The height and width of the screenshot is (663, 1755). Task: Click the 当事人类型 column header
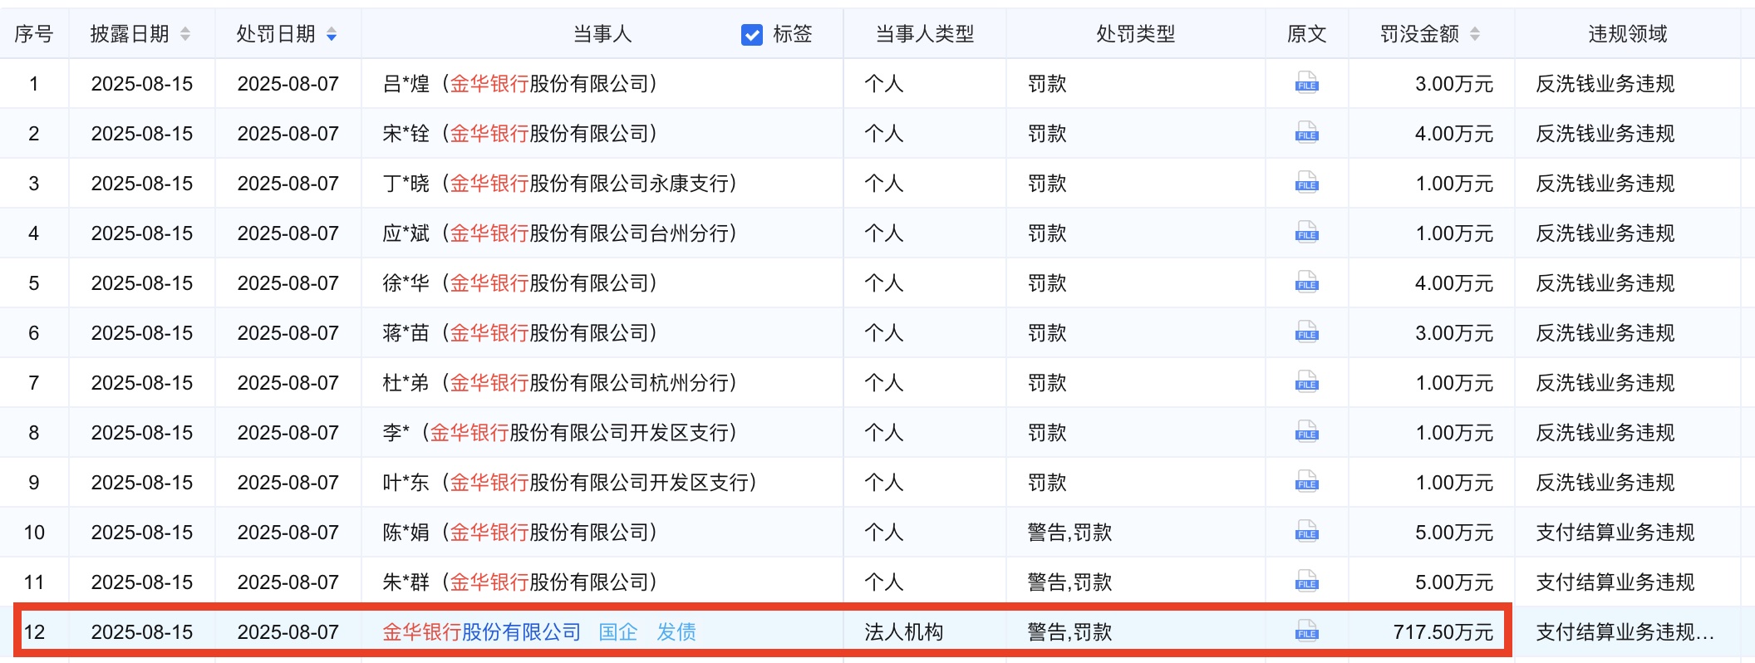point(925,34)
